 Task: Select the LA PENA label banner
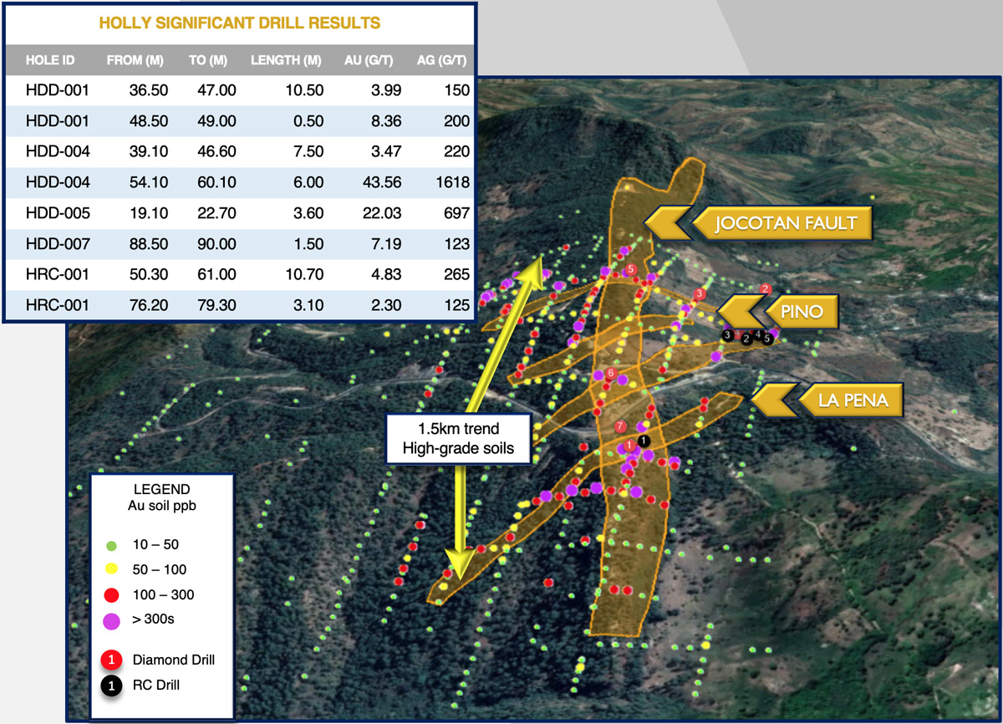(852, 400)
